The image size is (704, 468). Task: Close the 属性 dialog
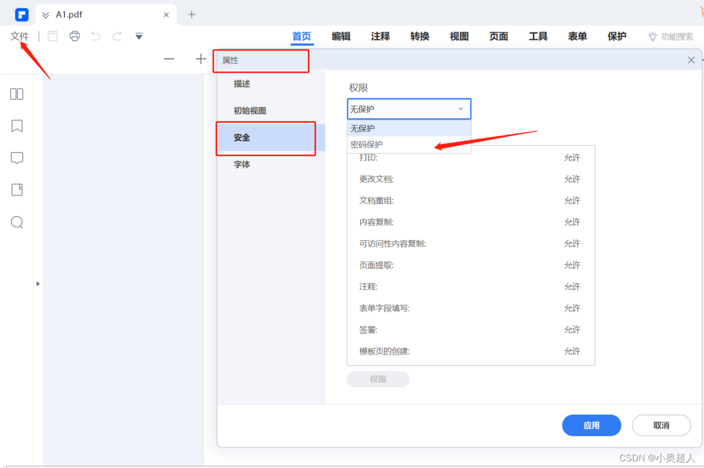[x=691, y=60]
